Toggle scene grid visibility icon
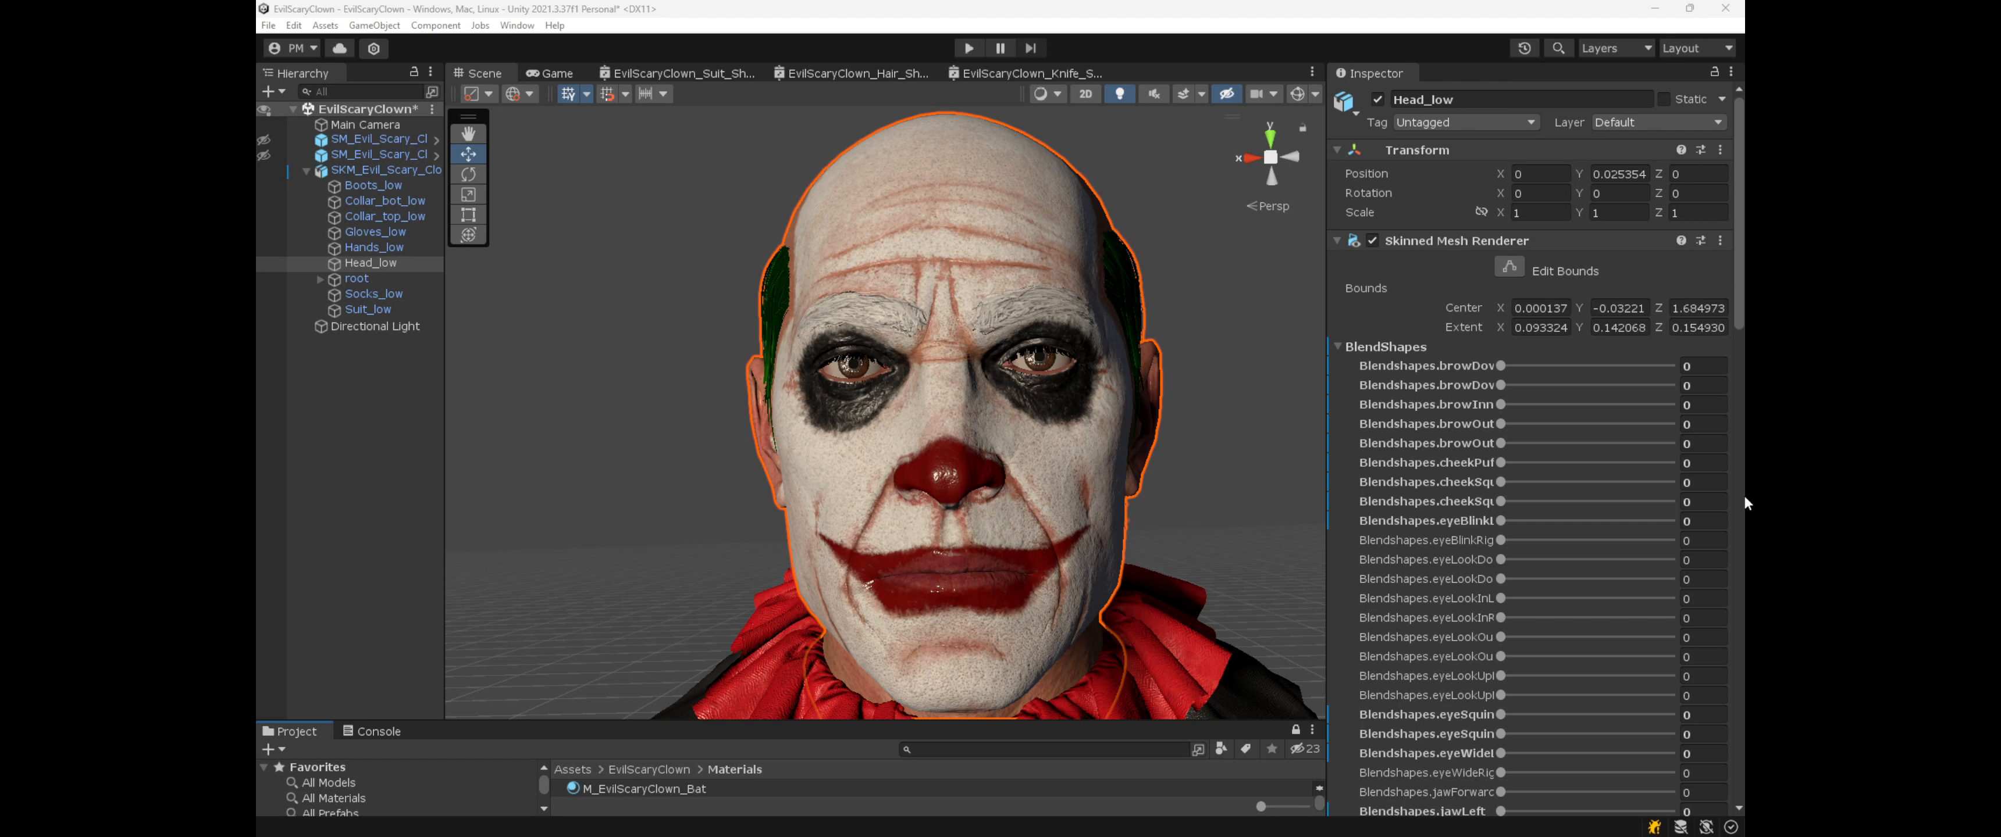2001x837 pixels. (x=568, y=94)
